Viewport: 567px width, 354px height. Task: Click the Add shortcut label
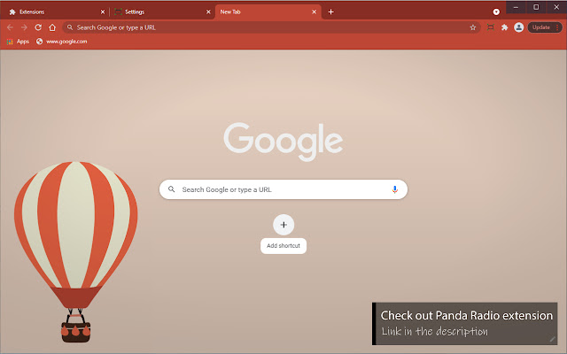coord(283,246)
